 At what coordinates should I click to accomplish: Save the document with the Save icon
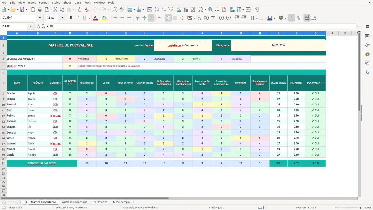tap(22, 10)
